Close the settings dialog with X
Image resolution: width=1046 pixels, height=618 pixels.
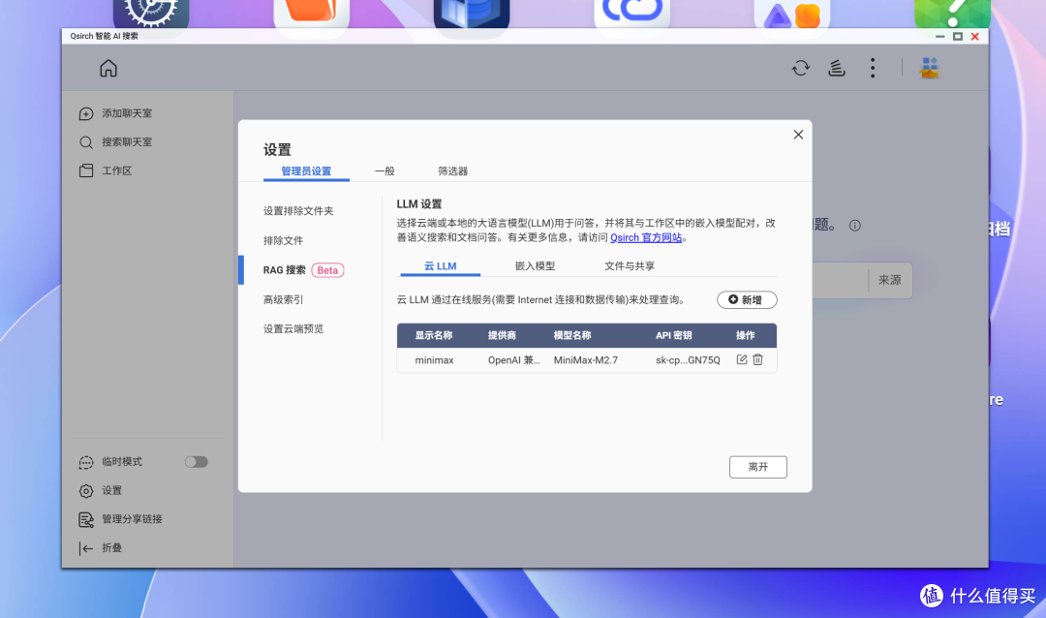click(x=798, y=135)
